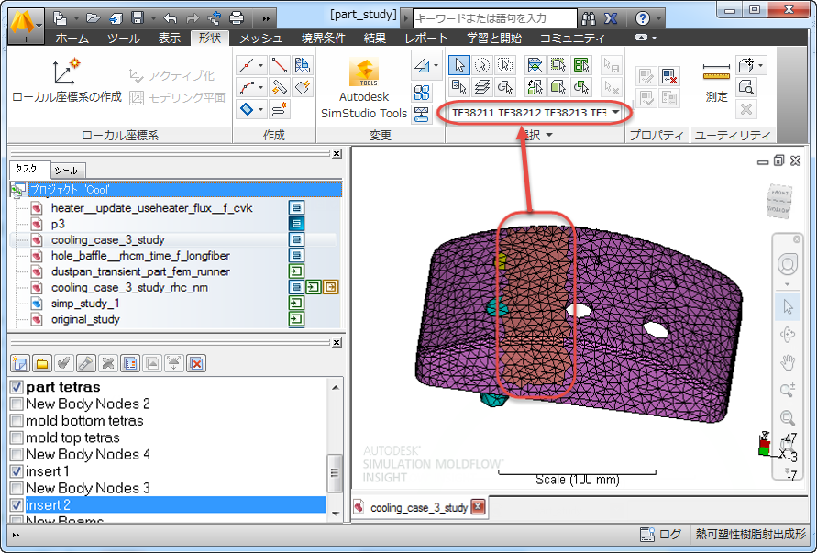The image size is (817, 553).
Task: Click the zoom magnifier in navigation bar
Action: click(x=788, y=390)
